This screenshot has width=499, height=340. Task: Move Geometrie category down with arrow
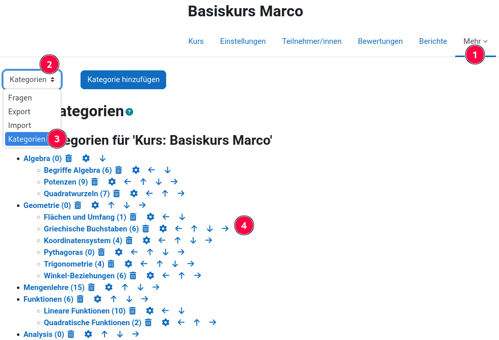pyautogui.click(x=127, y=205)
